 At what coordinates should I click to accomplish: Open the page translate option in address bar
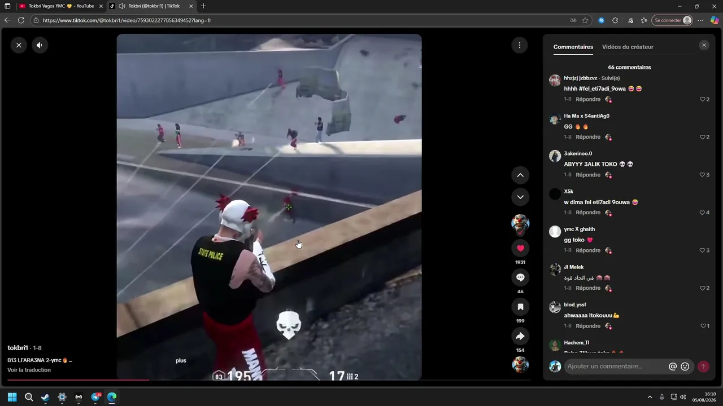(x=573, y=20)
